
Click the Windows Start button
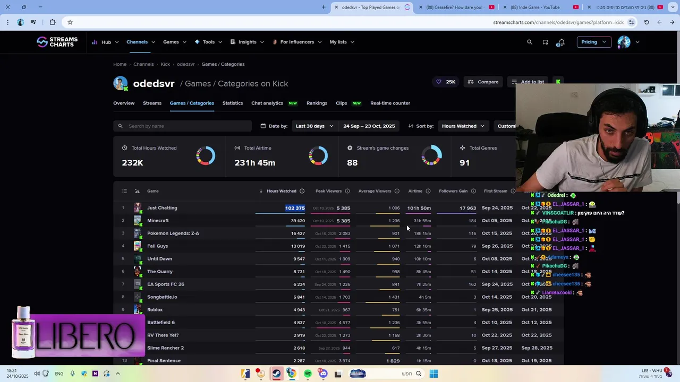pyautogui.click(x=433, y=374)
